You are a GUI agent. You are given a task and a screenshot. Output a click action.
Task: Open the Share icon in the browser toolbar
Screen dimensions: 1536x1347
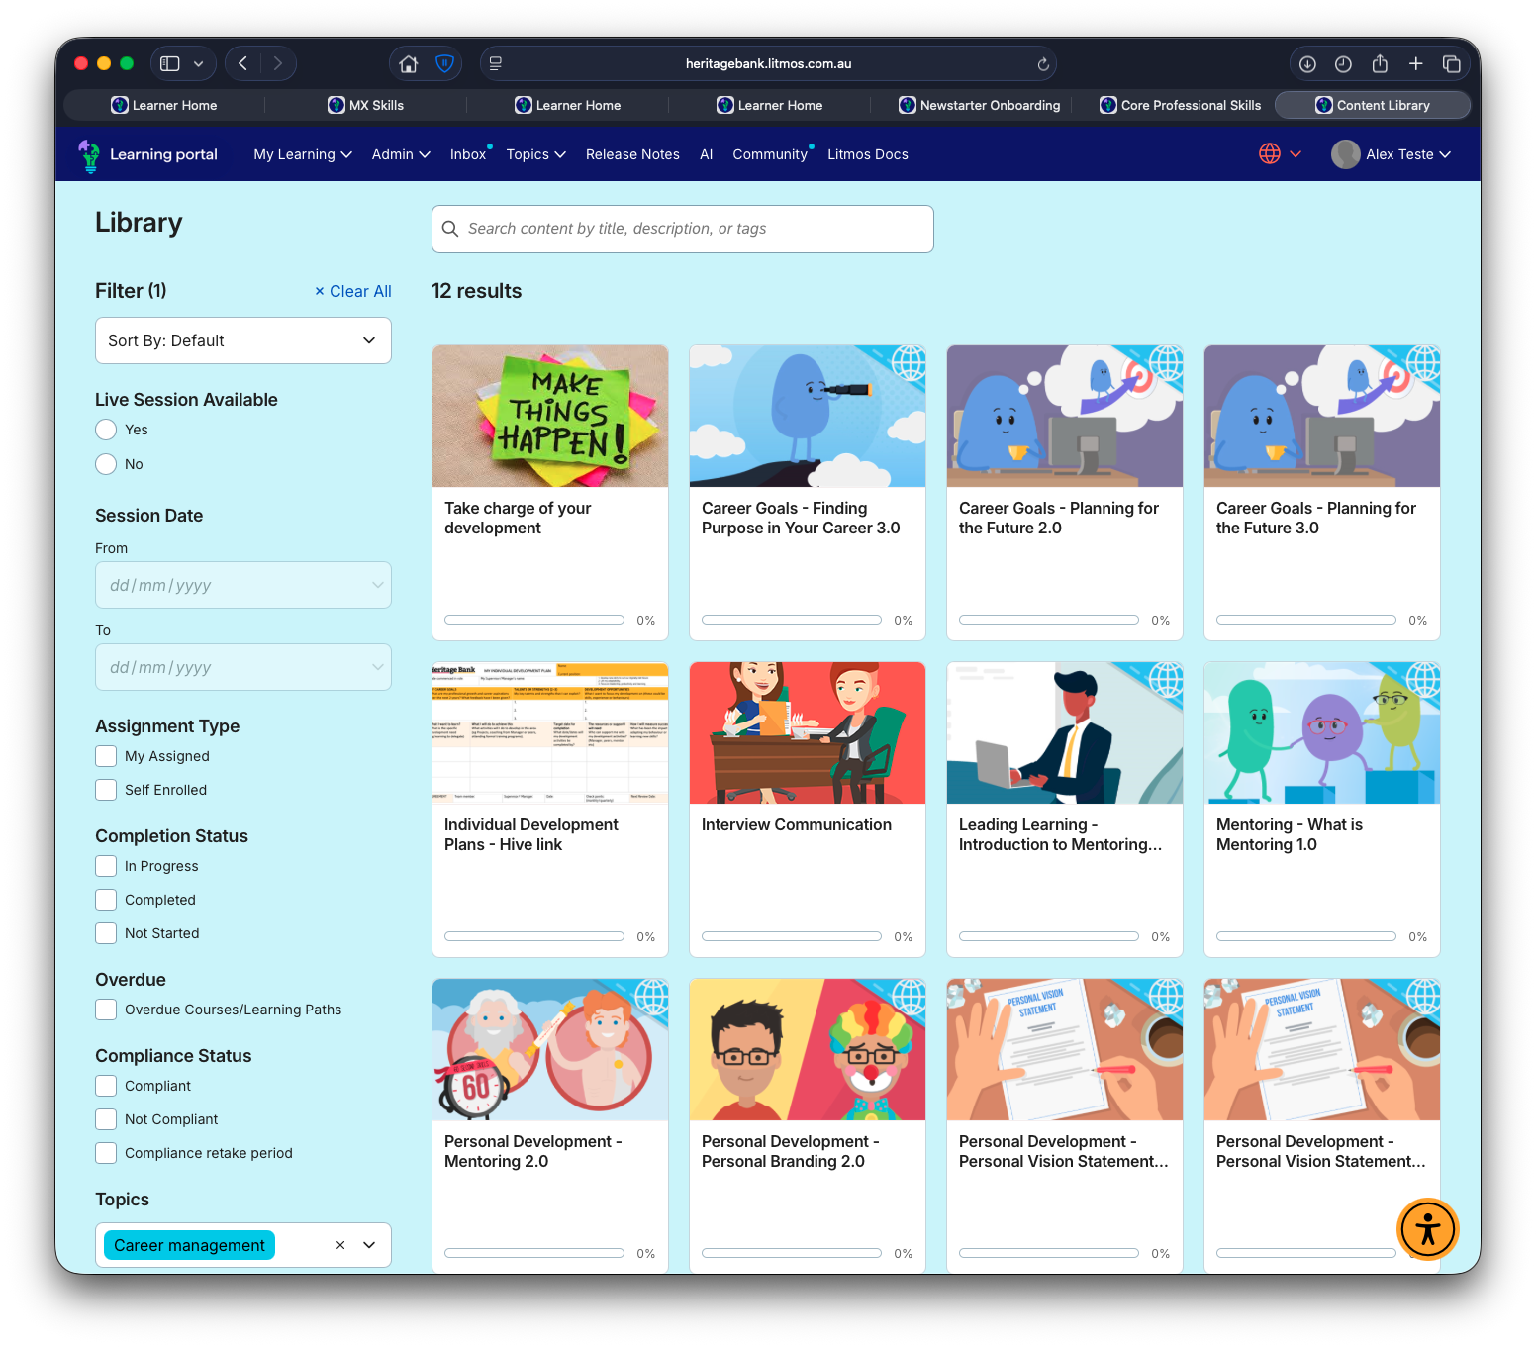tap(1380, 62)
